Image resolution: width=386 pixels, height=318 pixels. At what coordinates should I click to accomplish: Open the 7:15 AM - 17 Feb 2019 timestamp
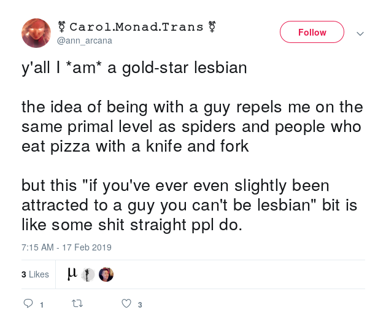tap(66, 247)
